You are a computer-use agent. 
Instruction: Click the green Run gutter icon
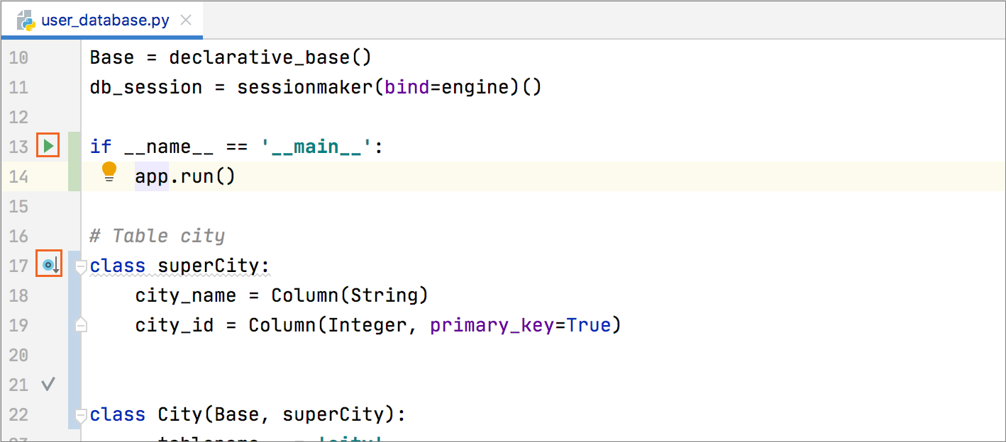(x=48, y=147)
